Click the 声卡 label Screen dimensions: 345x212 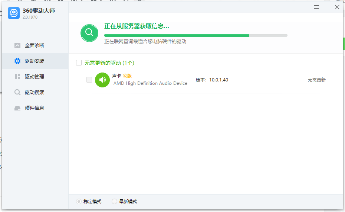coord(116,76)
